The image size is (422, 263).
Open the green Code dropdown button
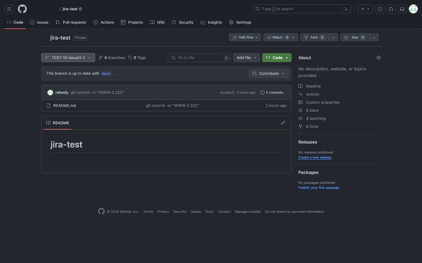(277, 57)
